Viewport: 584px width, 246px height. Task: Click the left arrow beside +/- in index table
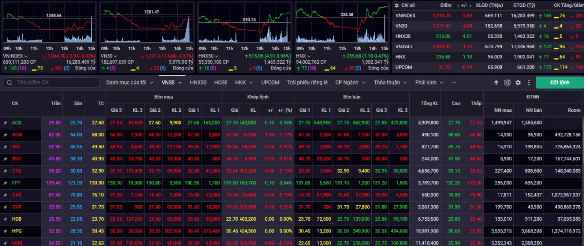pos(458,5)
